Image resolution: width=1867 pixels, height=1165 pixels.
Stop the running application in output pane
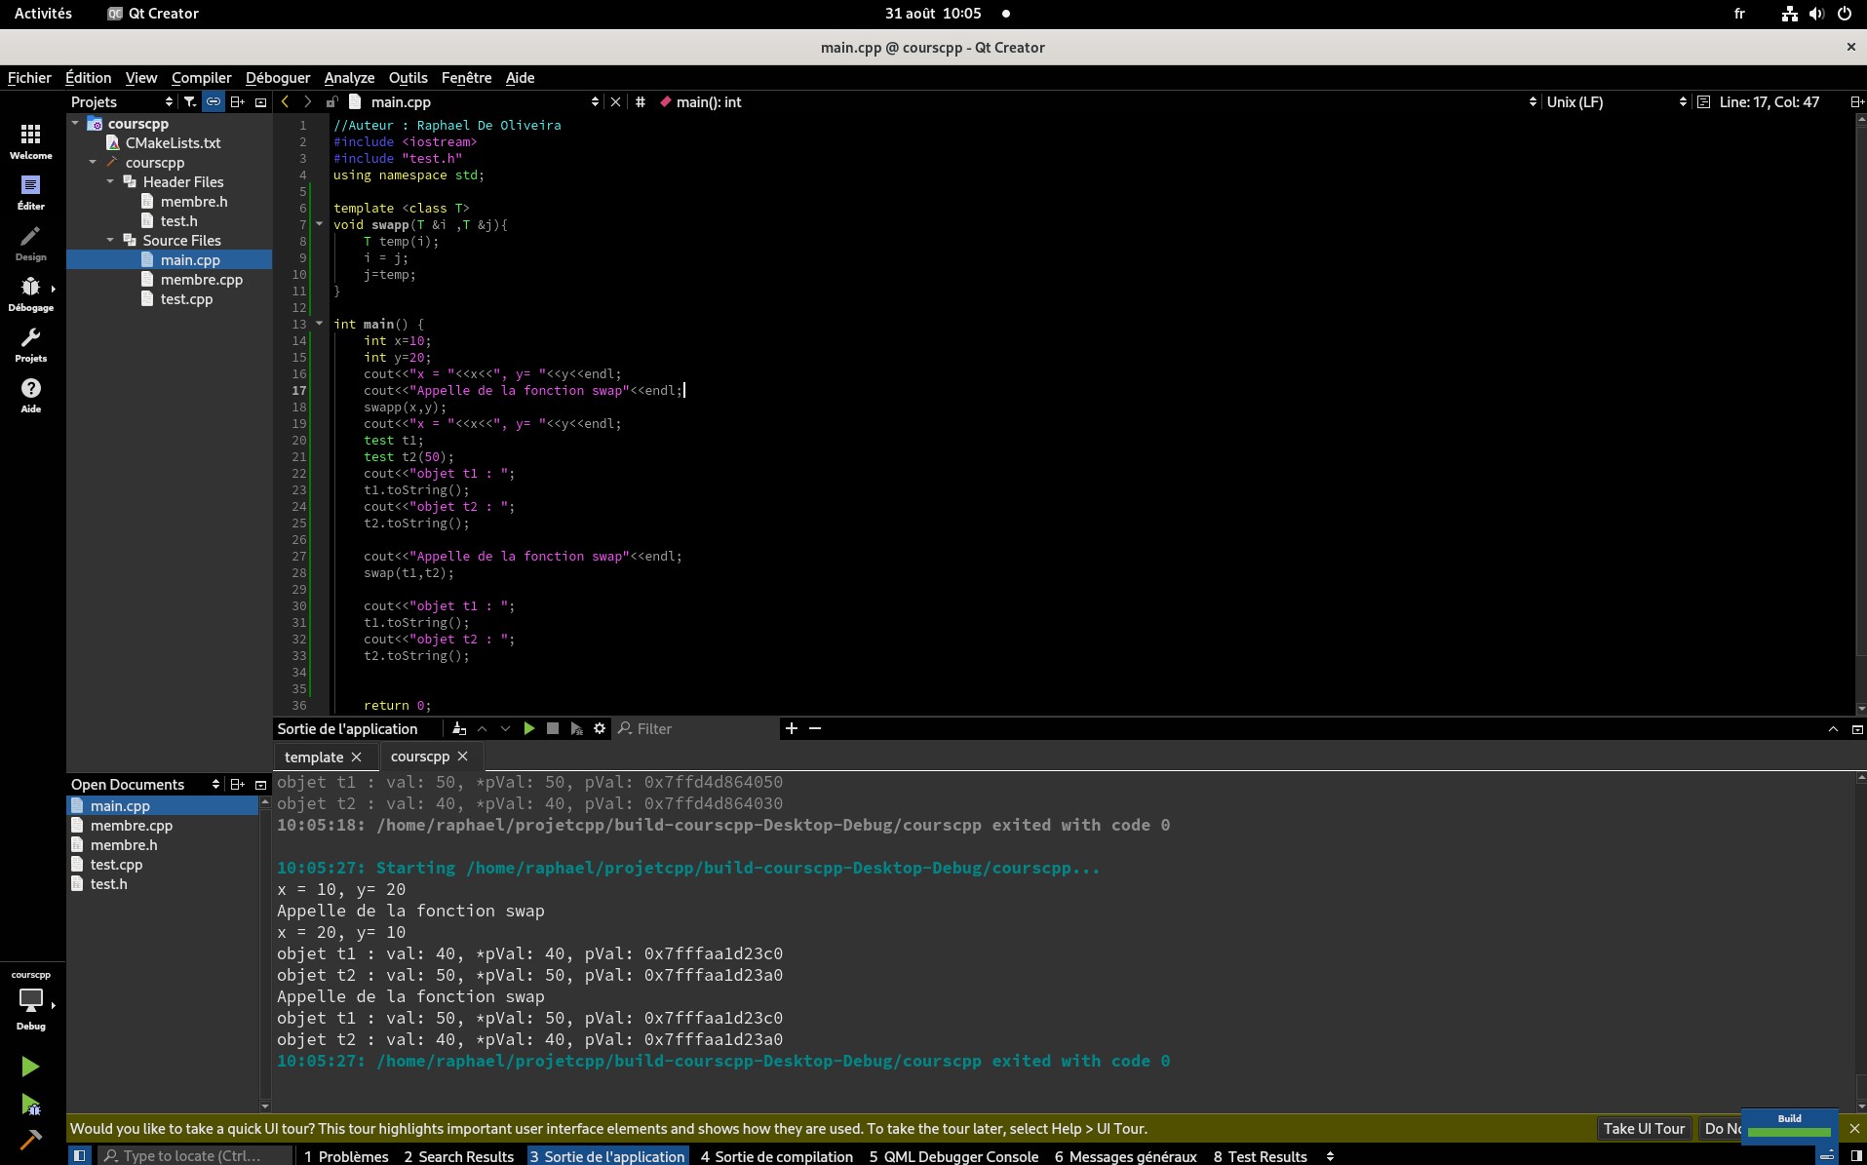[x=553, y=728]
